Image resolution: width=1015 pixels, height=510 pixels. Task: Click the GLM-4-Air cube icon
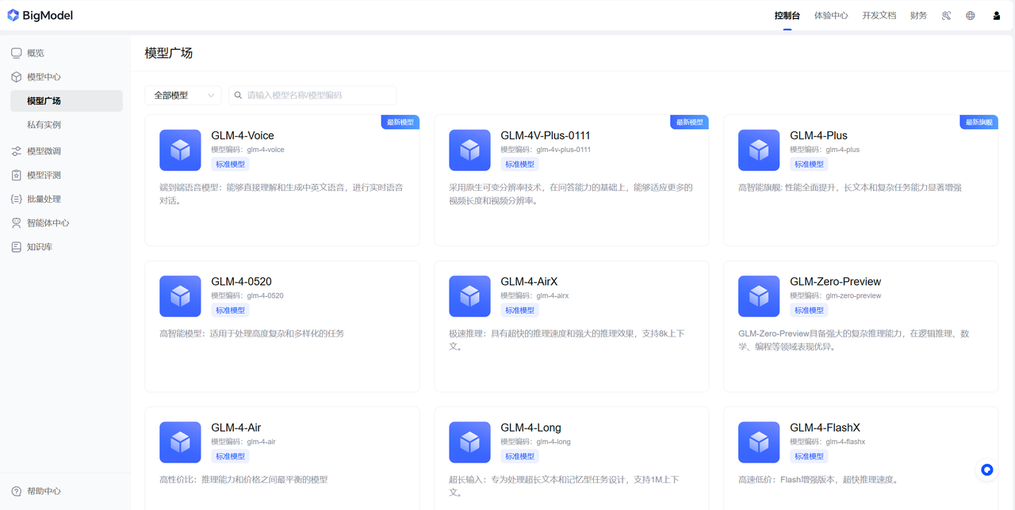[x=180, y=442]
